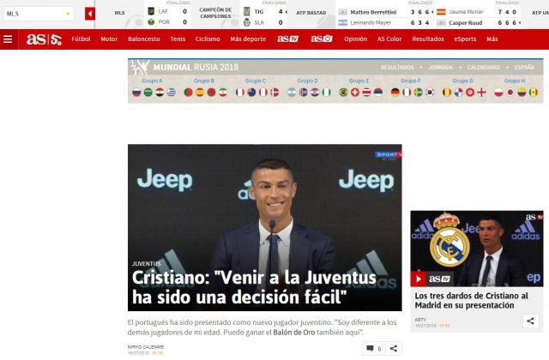Screen dimensions: 549x360
Task: Select the Uruguay flag in Grupo A
Action: [172, 93]
